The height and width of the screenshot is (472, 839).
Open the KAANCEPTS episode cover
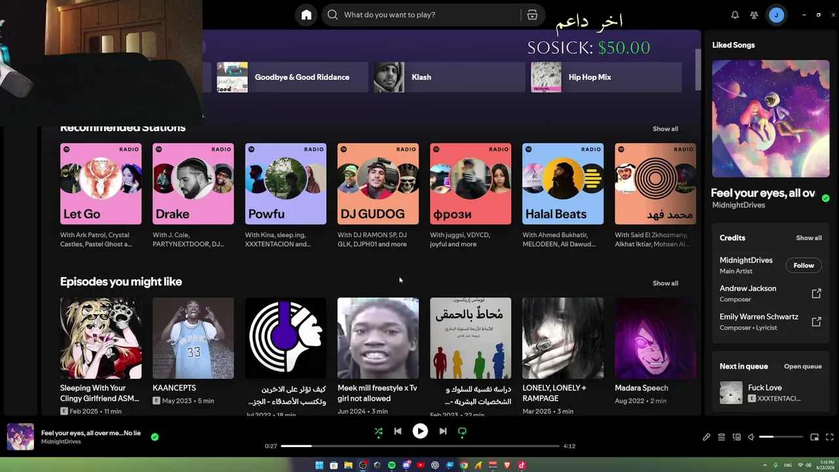193,338
